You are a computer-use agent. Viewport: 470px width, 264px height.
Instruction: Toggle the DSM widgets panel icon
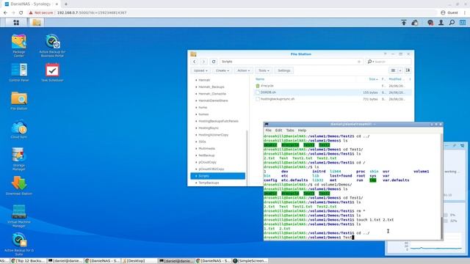point(463,23)
